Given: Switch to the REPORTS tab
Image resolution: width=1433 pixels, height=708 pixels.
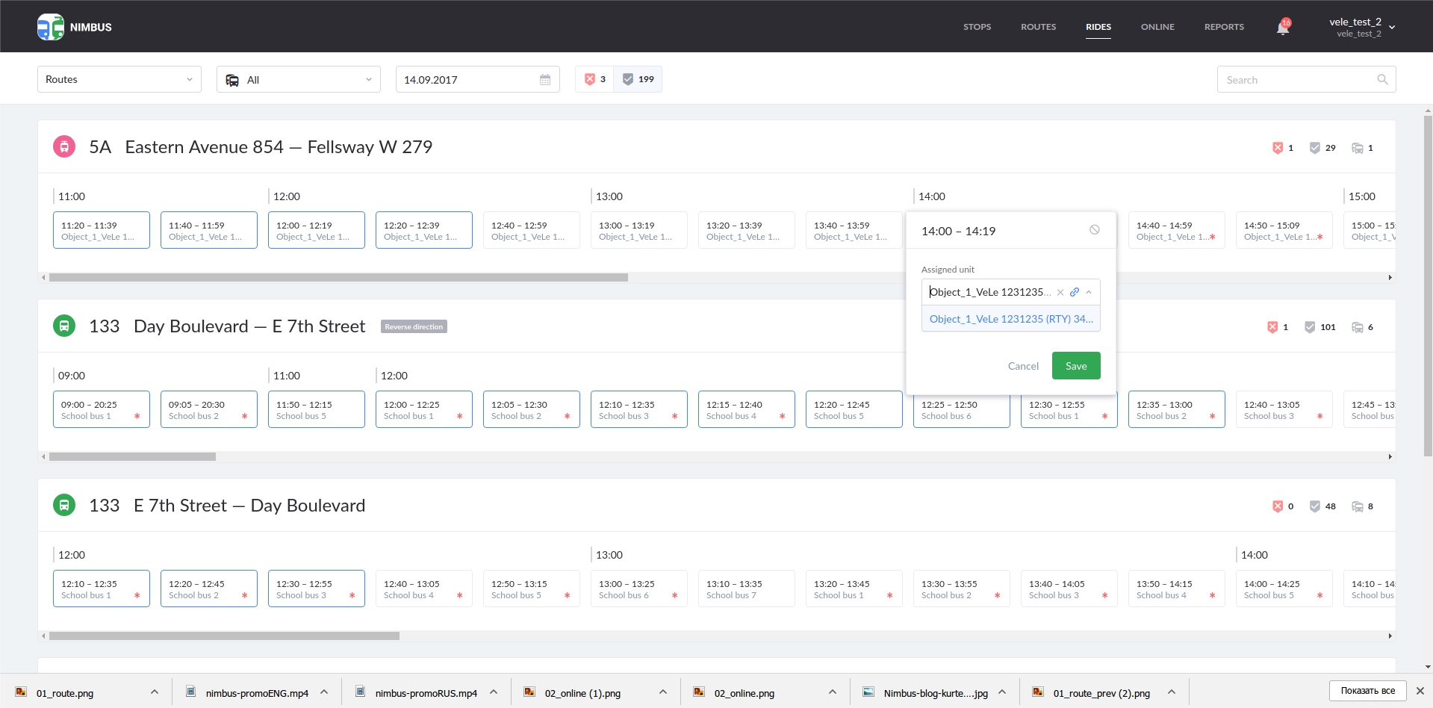Looking at the screenshot, I should click(1224, 27).
